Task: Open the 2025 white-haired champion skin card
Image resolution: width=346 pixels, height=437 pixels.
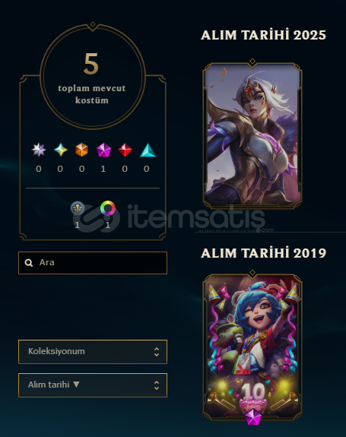Action: coord(252,134)
